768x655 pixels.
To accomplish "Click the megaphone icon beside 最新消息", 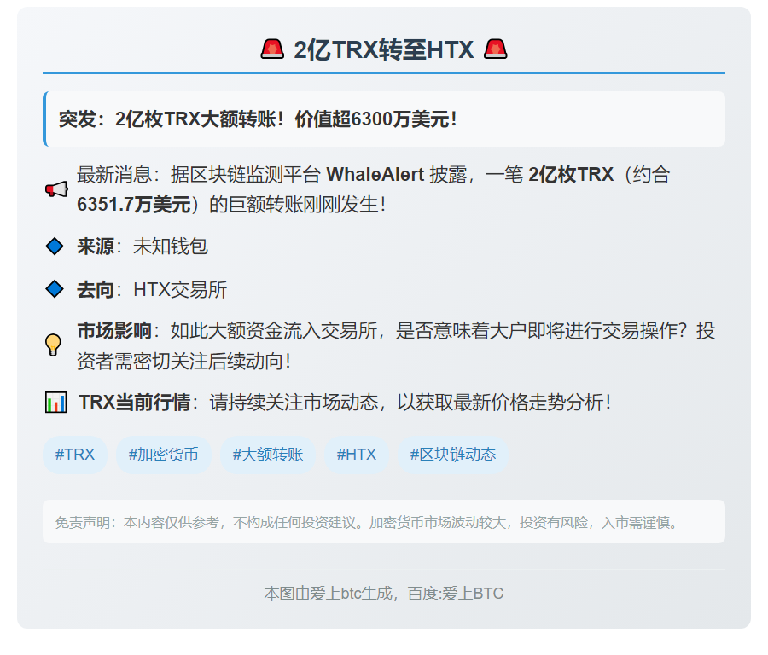I will point(56,189).
